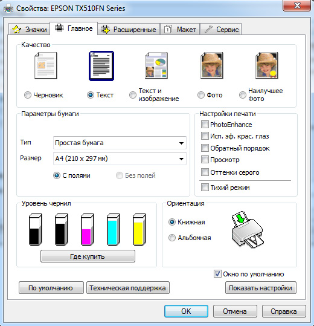Click the Text and Image quality icon
314x326 pixels.
(x=156, y=66)
